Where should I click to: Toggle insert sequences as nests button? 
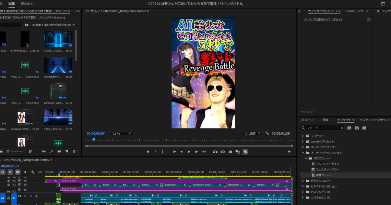3,172
